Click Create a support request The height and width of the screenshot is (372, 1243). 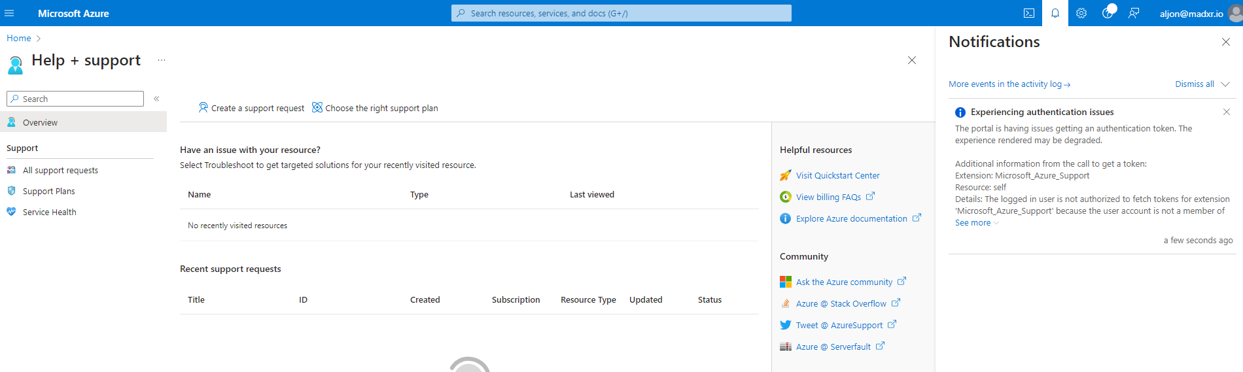[x=251, y=108]
